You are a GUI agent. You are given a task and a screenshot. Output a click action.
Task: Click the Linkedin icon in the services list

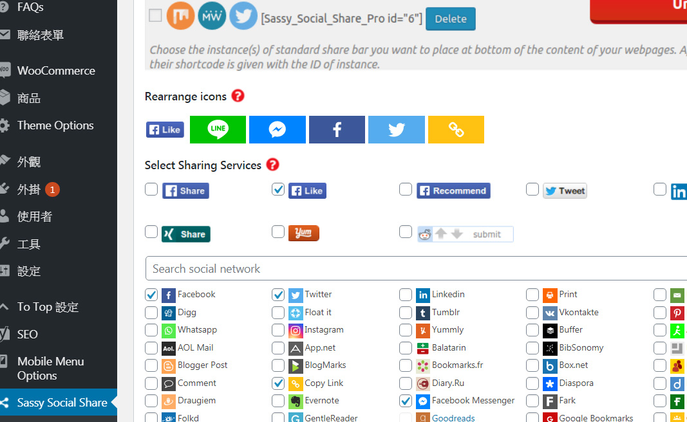(423, 295)
